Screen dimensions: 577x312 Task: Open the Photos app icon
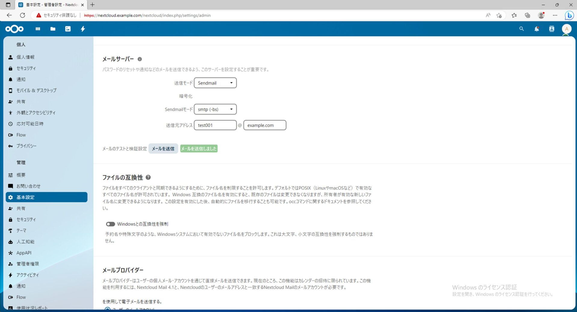(x=68, y=29)
